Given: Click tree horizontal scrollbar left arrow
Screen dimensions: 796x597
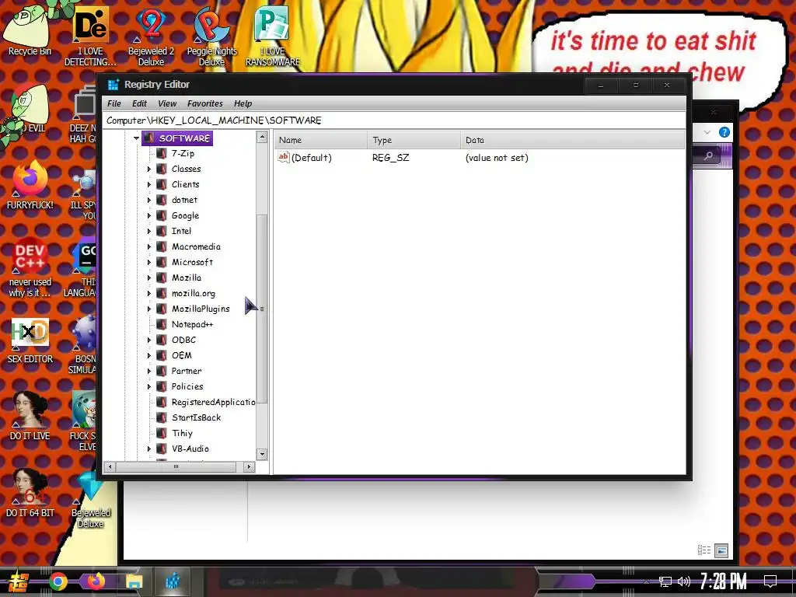Looking at the screenshot, I should coord(110,466).
